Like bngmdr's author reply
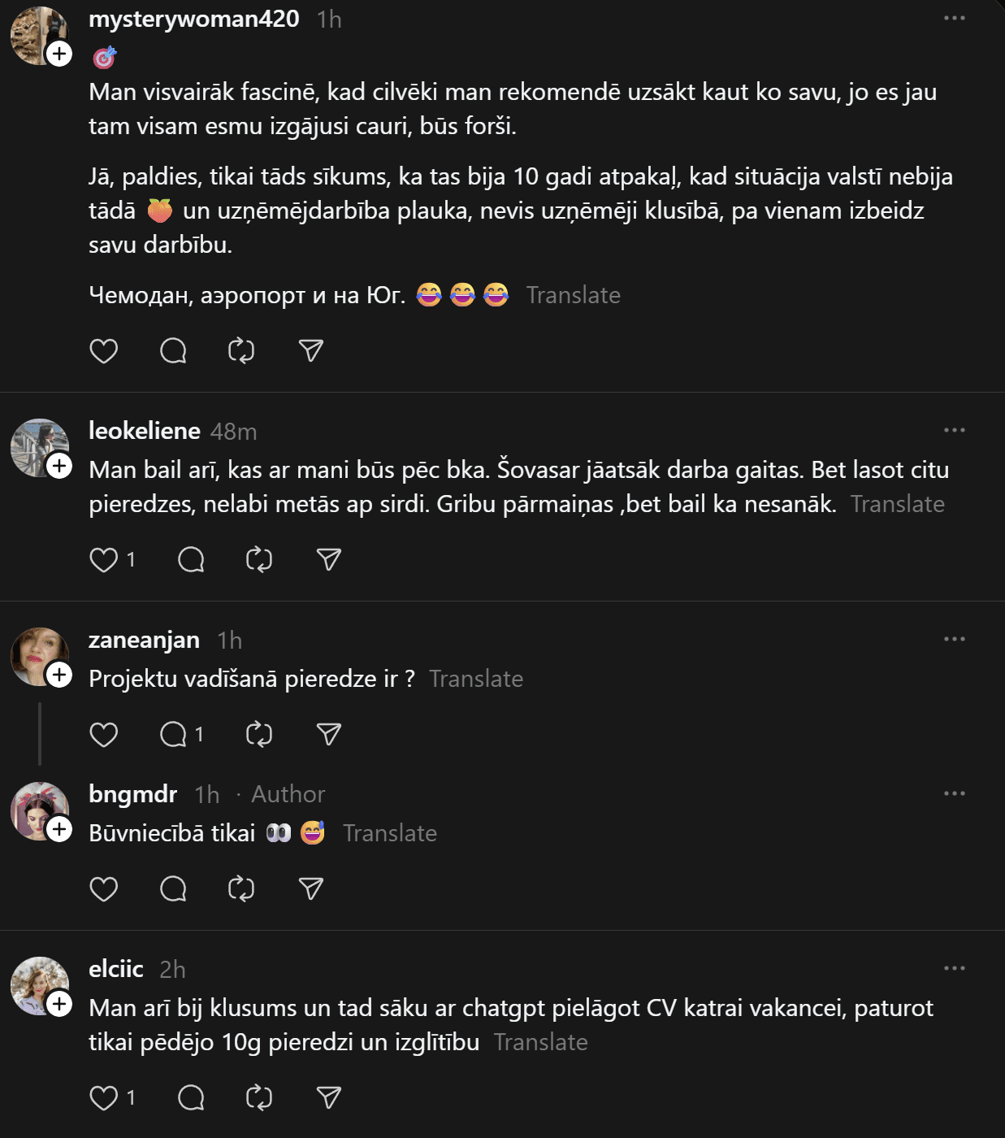 [x=103, y=889]
